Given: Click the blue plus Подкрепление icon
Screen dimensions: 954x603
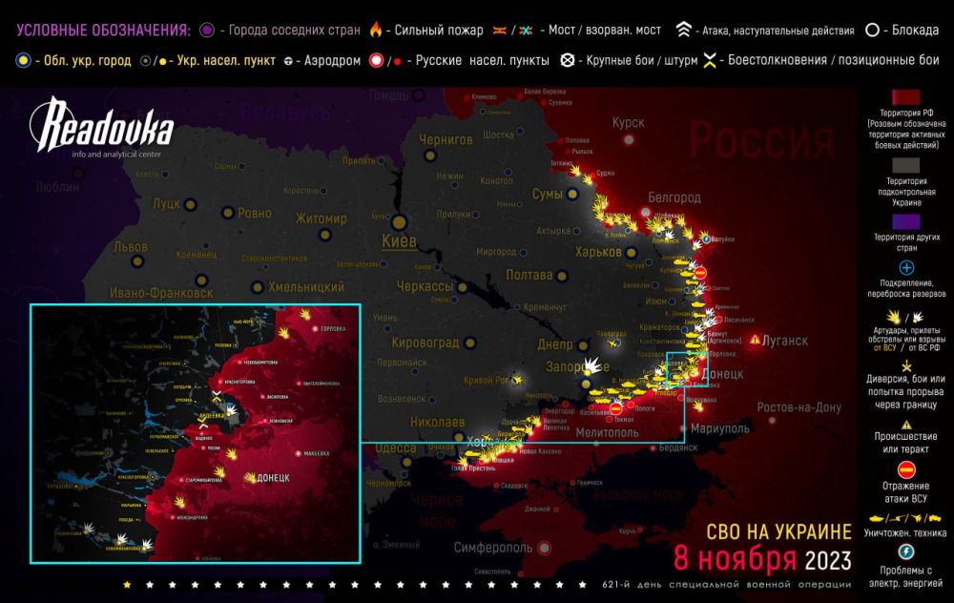Looking at the screenshot, I should pyautogui.click(x=906, y=268).
